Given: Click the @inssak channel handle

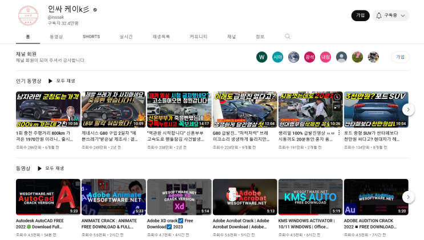Looking at the screenshot, I should [x=56, y=17].
